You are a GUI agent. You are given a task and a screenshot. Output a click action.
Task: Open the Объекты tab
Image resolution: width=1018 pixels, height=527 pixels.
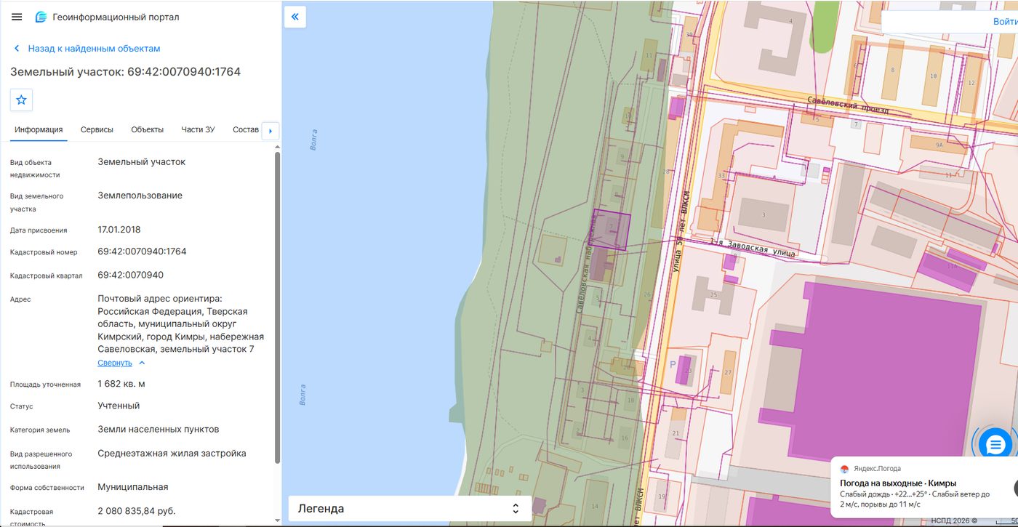pyautogui.click(x=147, y=130)
